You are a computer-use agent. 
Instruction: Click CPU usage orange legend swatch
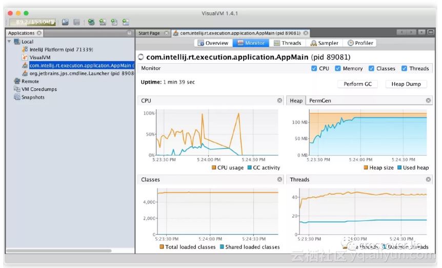click(x=214, y=167)
